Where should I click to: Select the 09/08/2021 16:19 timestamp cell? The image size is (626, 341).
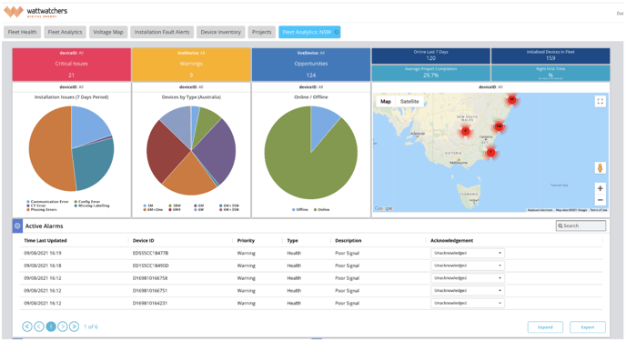click(43, 253)
